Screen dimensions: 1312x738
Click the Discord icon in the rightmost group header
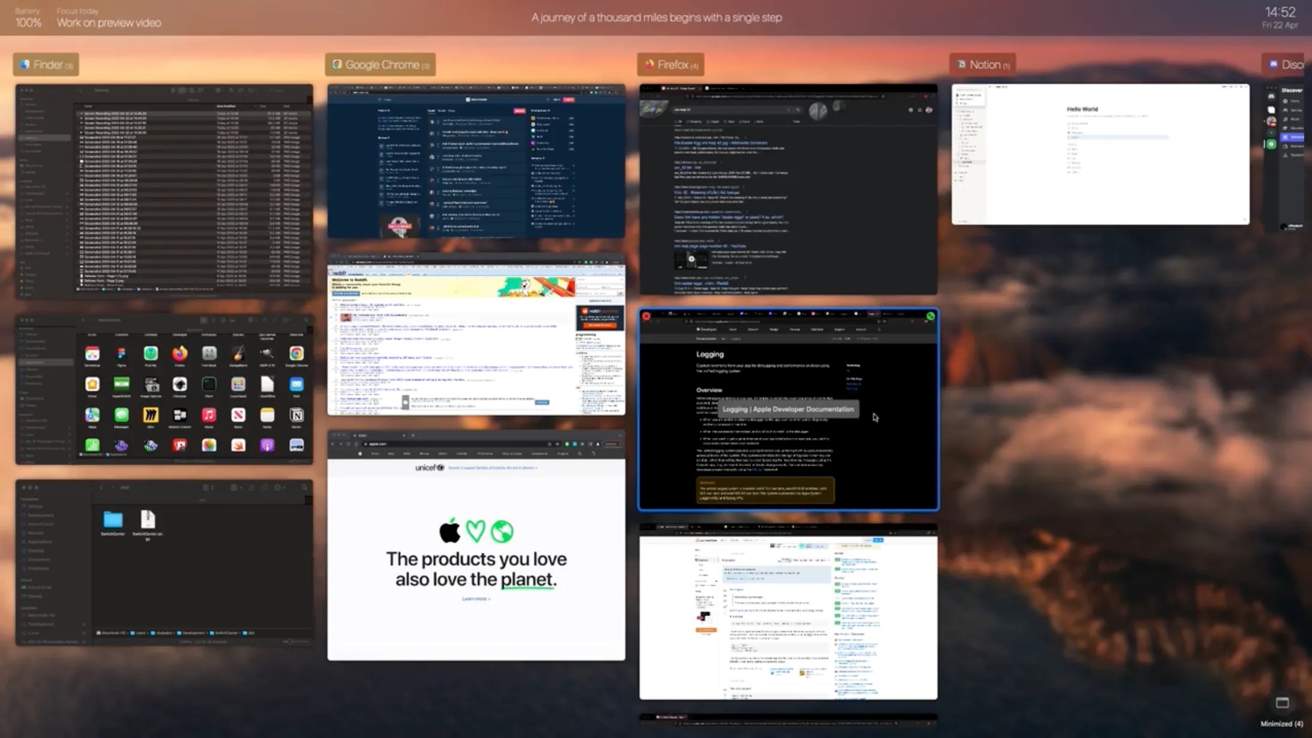pyautogui.click(x=1274, y=64)
